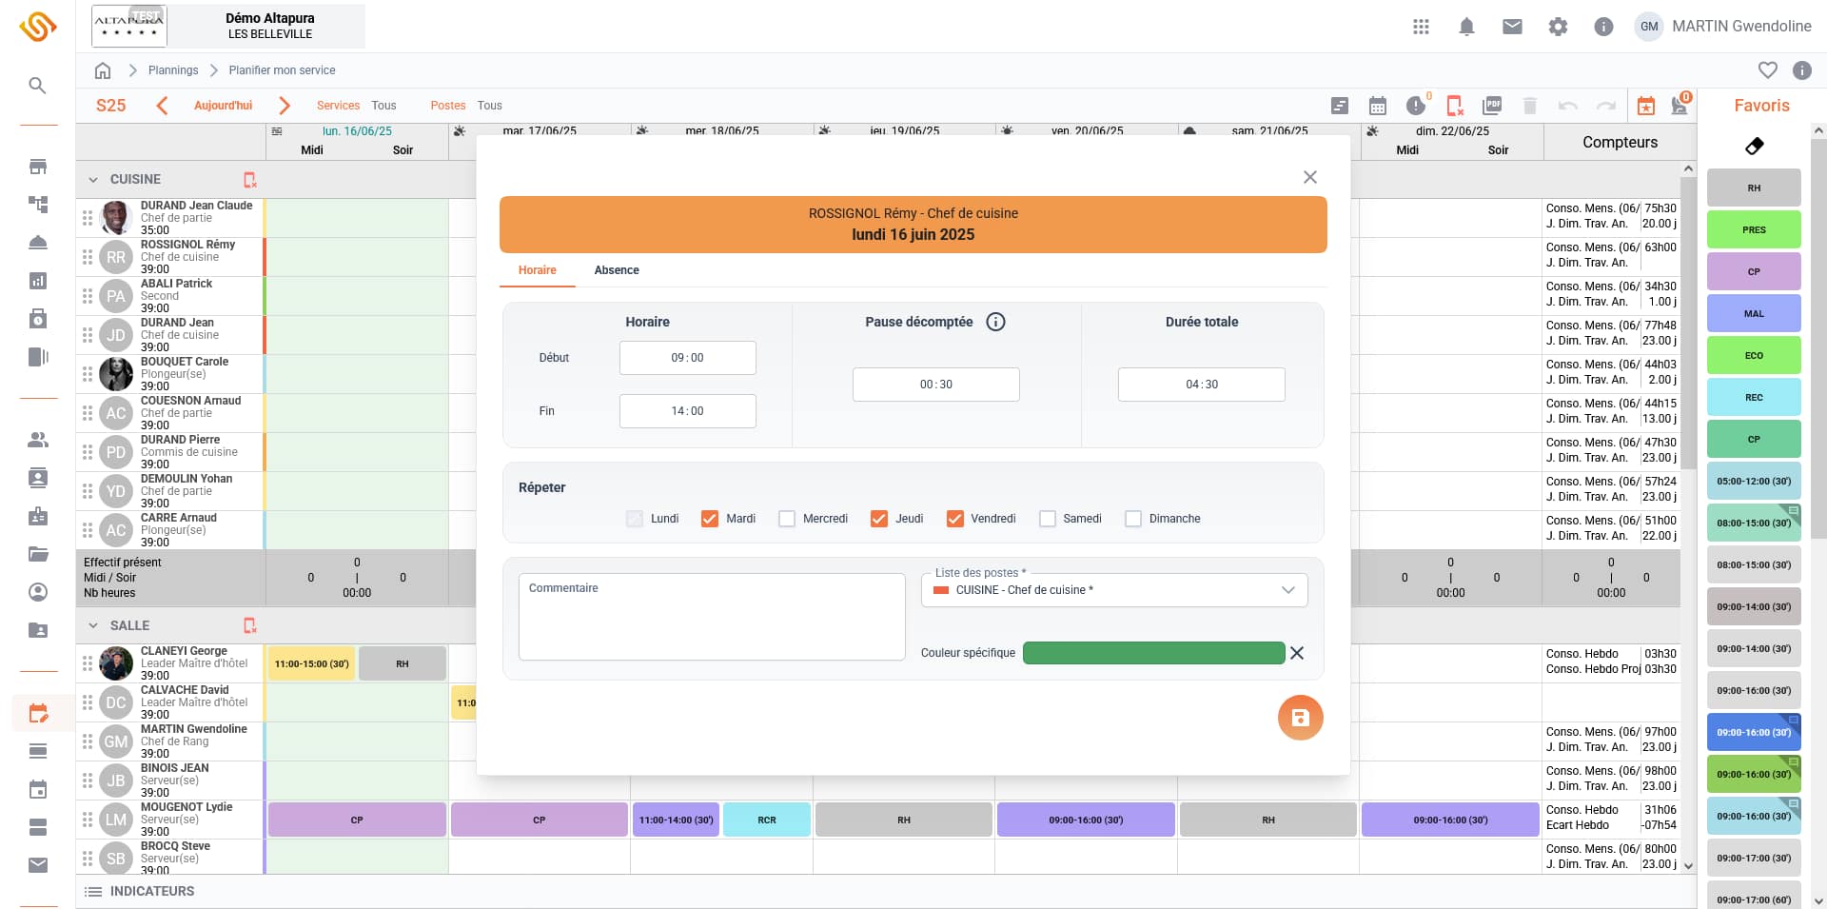This screenshot has height=909, width=1827.
Task: Open the Liste des postes dropdown
Action: [1114, 590]
